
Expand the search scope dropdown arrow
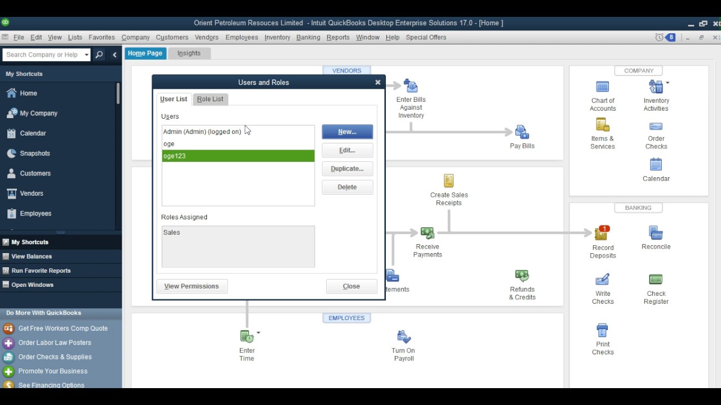click(86, 55)
